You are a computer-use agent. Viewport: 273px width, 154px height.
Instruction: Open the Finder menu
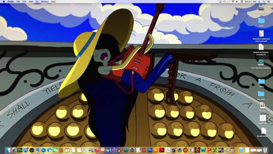[11, 2]
